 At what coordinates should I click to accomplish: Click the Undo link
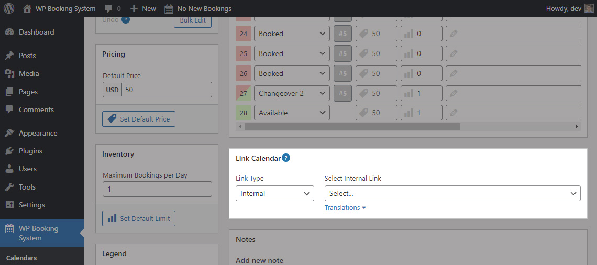(110, 20)
